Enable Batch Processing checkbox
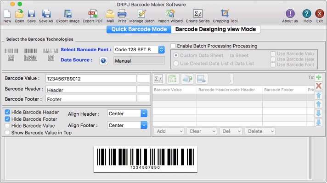This screenshot has height=183, width=327. click(x=173, y=46)
